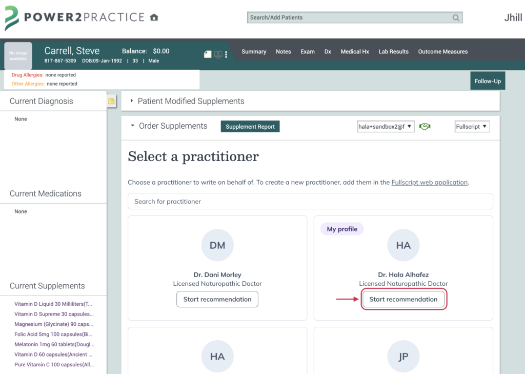Click the patient photo placeholder
This screenshot has width=525, height=374.
(18, 55)
